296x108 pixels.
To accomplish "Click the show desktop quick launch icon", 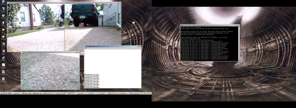I will pyautogui.click(x=10, y=93).
